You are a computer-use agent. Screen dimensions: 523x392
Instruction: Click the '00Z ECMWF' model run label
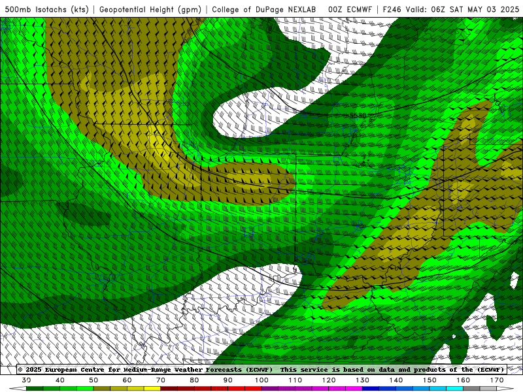click(350, 9)
